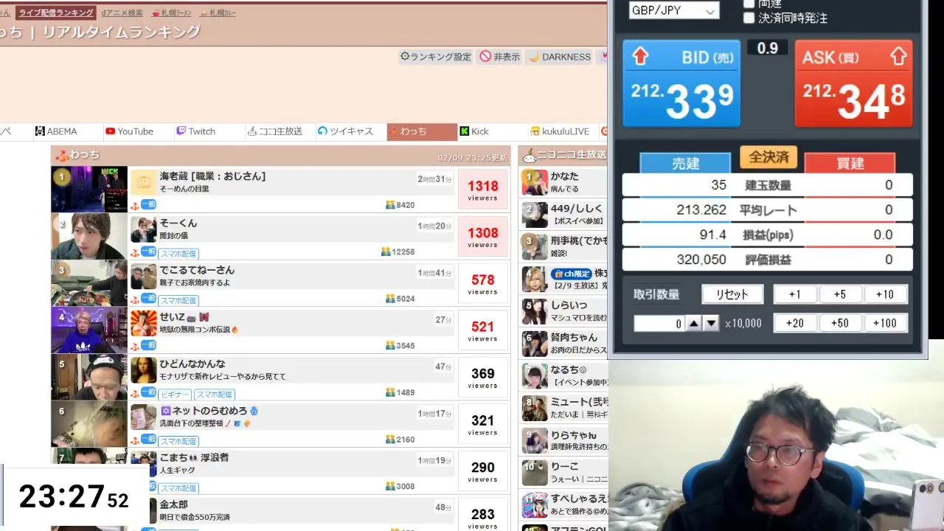Add +50 to trade quantity
Viewport: 944px width, 531px height.
pyautogui.click(x=840, y=323)
